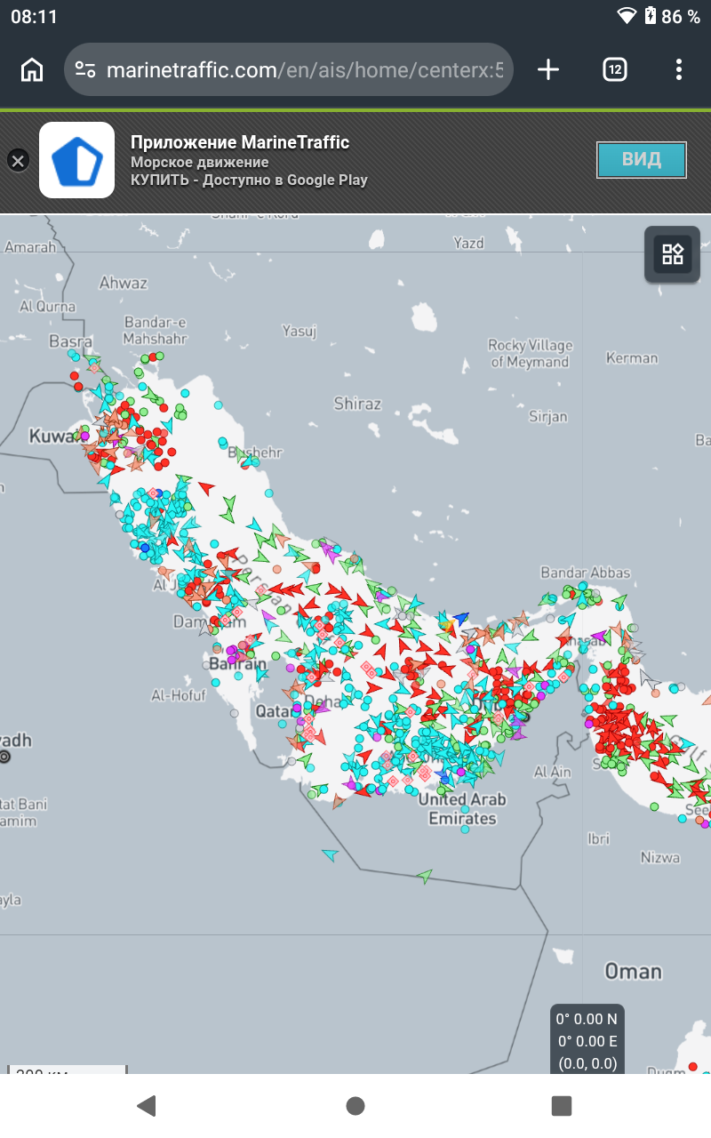Tap the Al Ain city label
Image resolution: width=711 pixels, height=1138 pixels.
pyautogui.click(x=552, y=772)
